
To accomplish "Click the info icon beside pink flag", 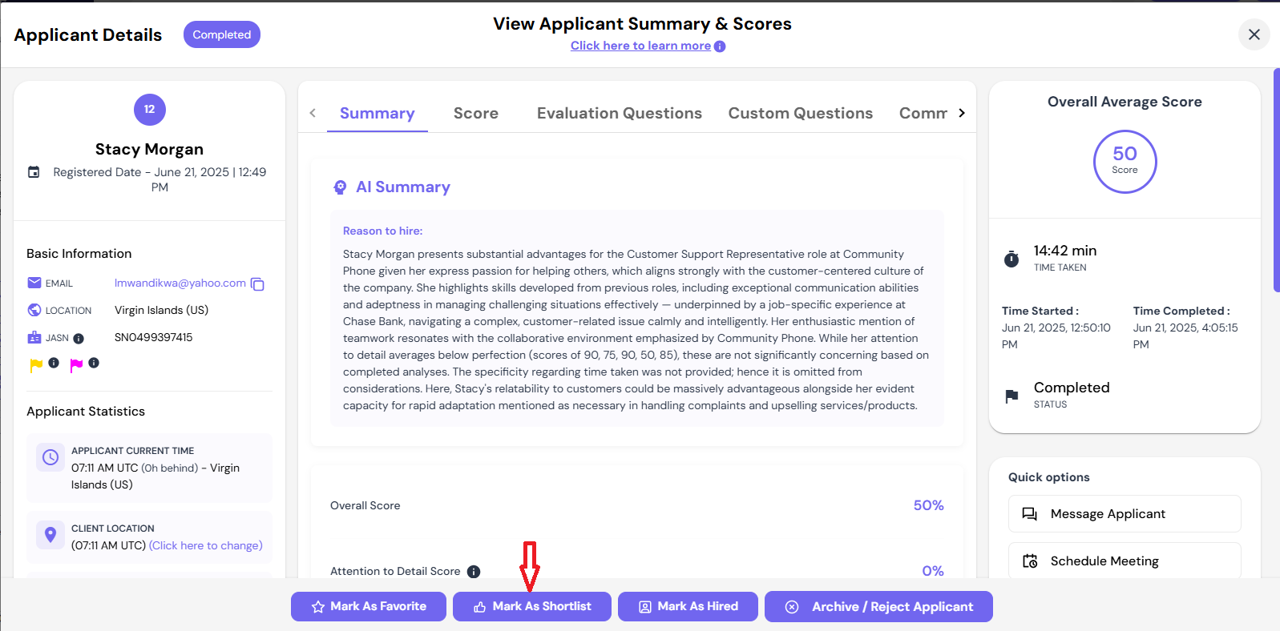I will click(x=94, y=363).
